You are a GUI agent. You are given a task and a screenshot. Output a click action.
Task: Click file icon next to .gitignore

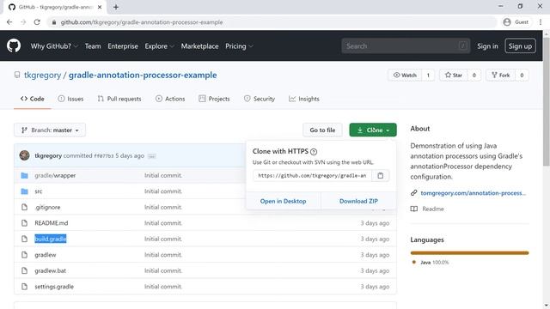pyautogui.click(x=24, y=207)
